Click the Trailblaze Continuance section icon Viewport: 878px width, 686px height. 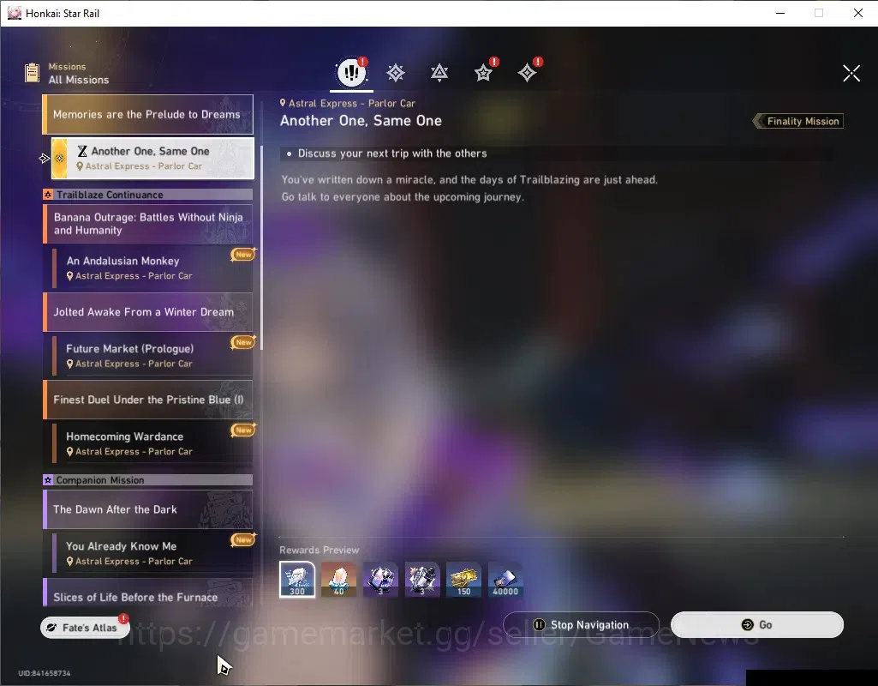(x=48, y=195)
